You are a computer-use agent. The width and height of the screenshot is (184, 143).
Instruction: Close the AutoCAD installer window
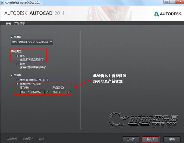180,2
